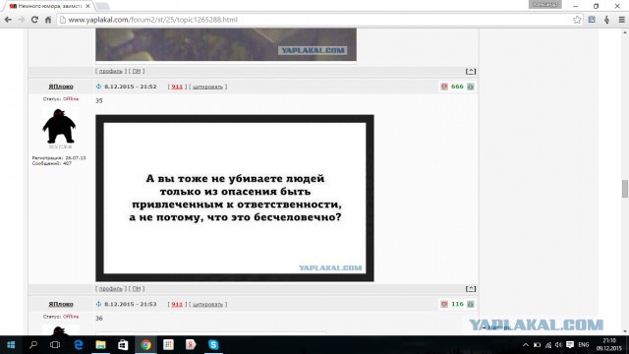Go back using the browser back arrow
629x354 pixels.
tap(8, 20)
